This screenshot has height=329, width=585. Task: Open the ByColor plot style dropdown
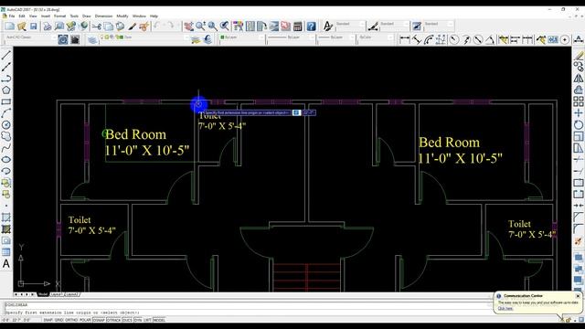click(x=376, y=37)
